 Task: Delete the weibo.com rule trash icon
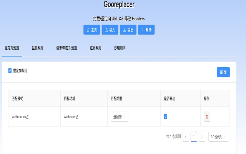coord(207,117)
